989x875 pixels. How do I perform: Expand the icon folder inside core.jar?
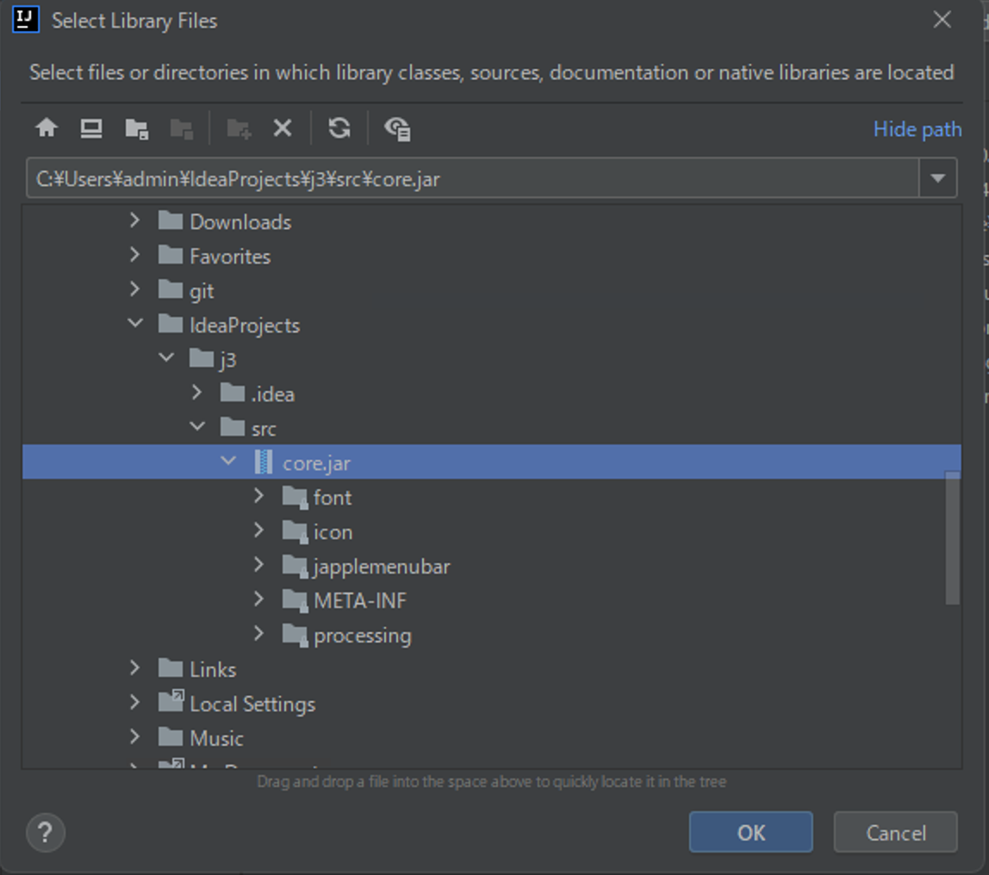[258, 531]
